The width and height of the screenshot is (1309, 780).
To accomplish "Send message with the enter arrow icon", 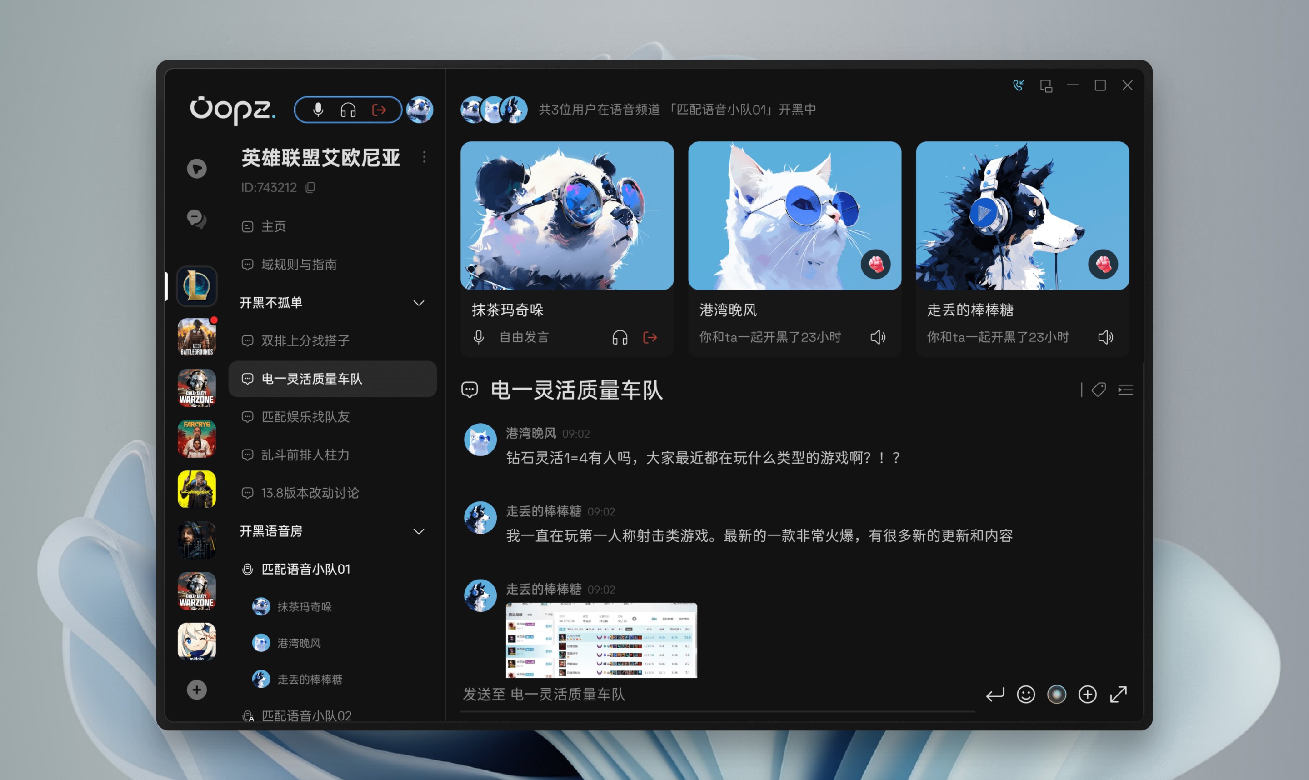I will (995, 695).
